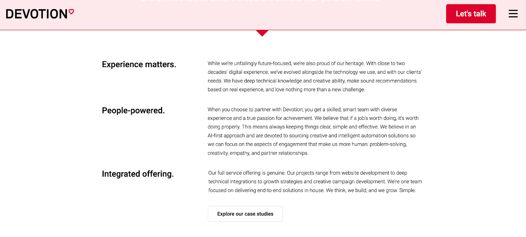
Task: Click the paragraph beginning 'When you choose to partner'
Action: point(313,131)
